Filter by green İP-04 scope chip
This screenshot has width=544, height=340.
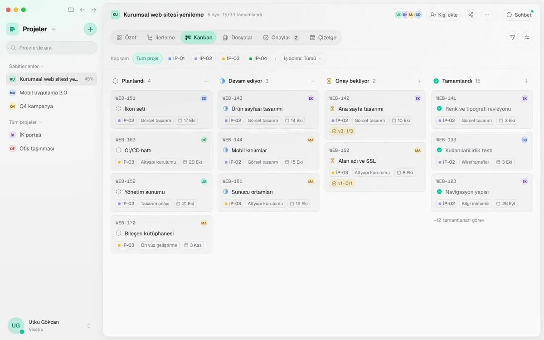click(x=258, y=58)
